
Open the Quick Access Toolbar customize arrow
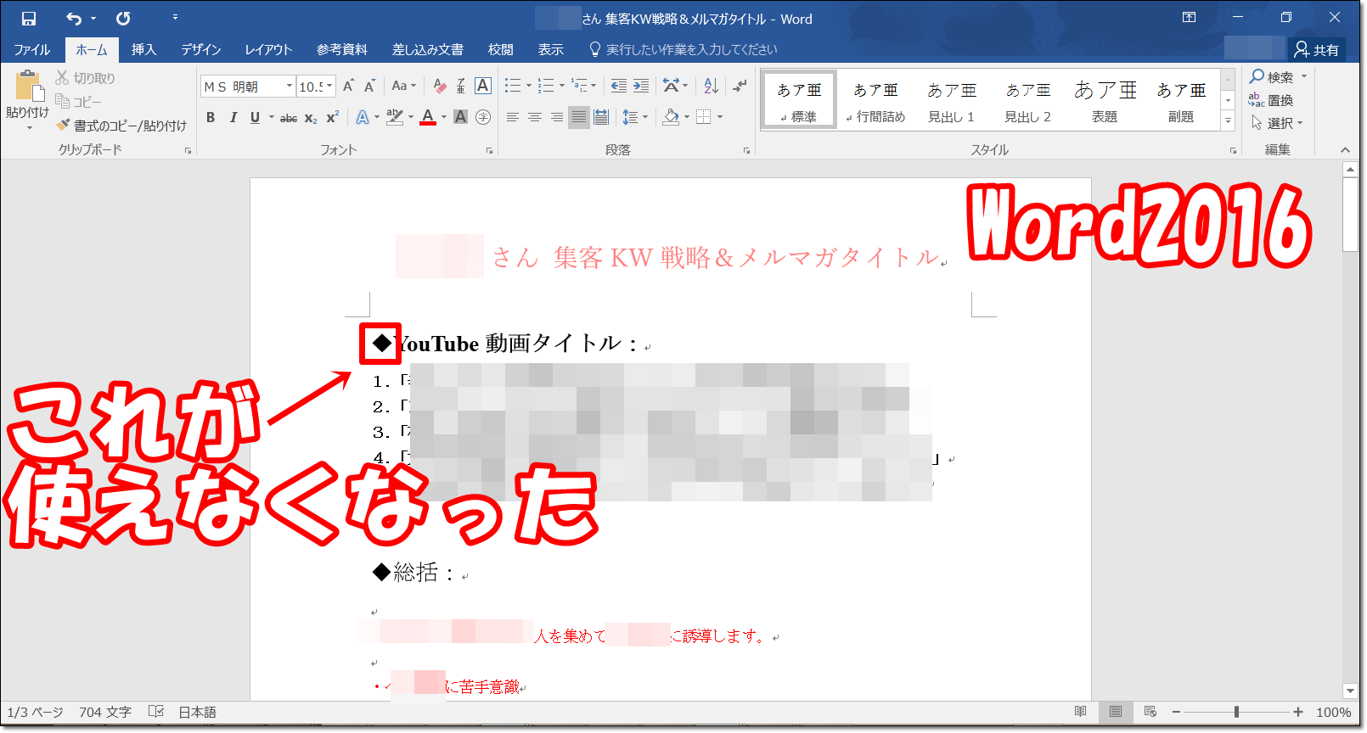click(175, 17)
